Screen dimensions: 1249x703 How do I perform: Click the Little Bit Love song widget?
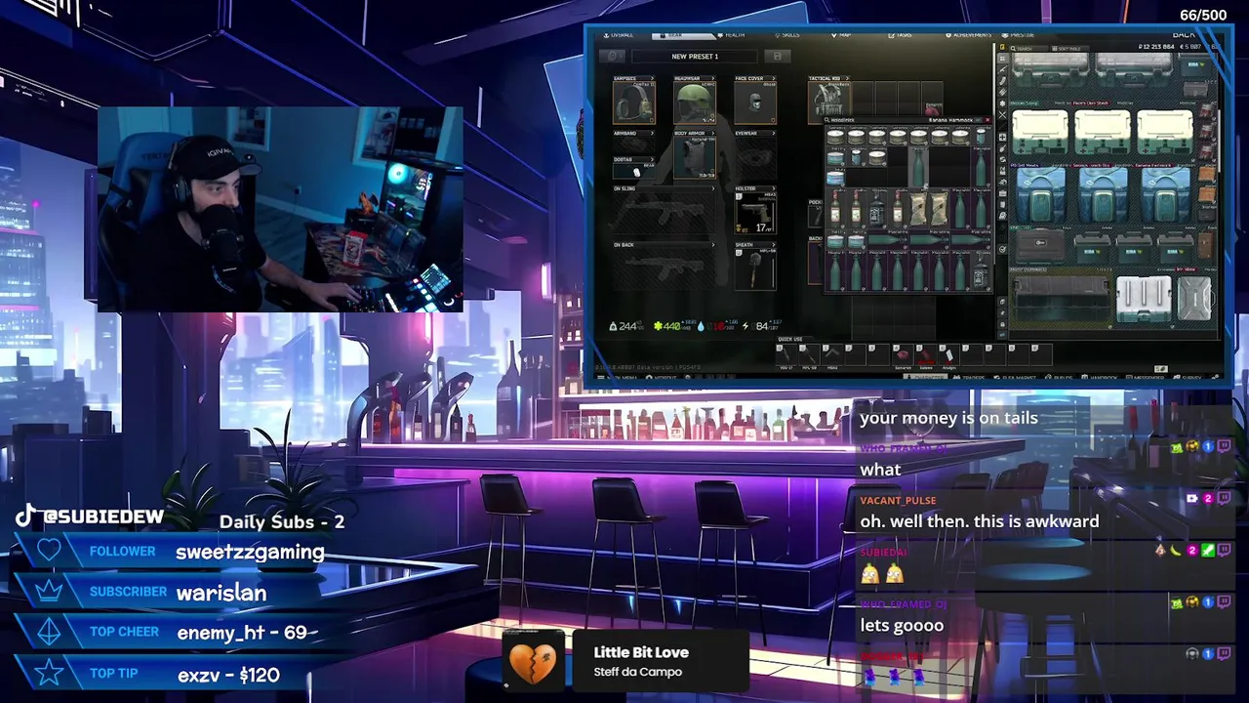624,661
